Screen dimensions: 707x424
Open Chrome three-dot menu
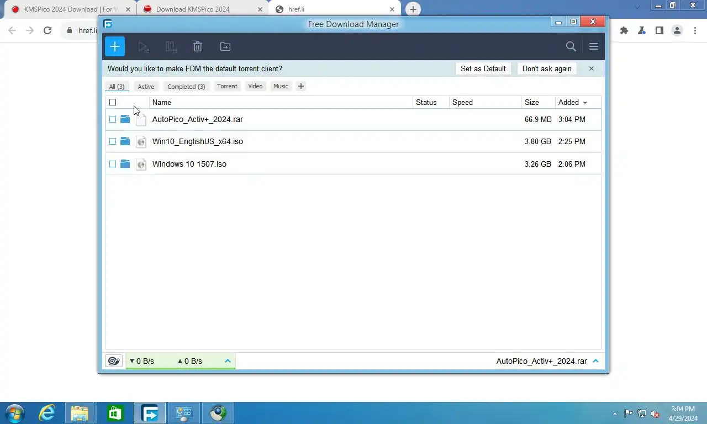(x=695, y=30)
